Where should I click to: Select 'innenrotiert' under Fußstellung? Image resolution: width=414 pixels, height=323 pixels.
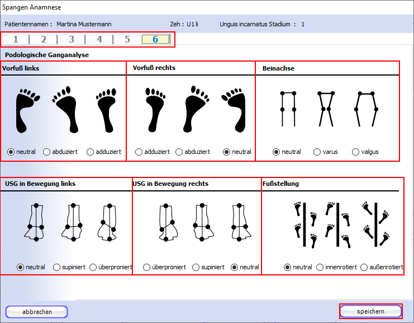[321, 268]
